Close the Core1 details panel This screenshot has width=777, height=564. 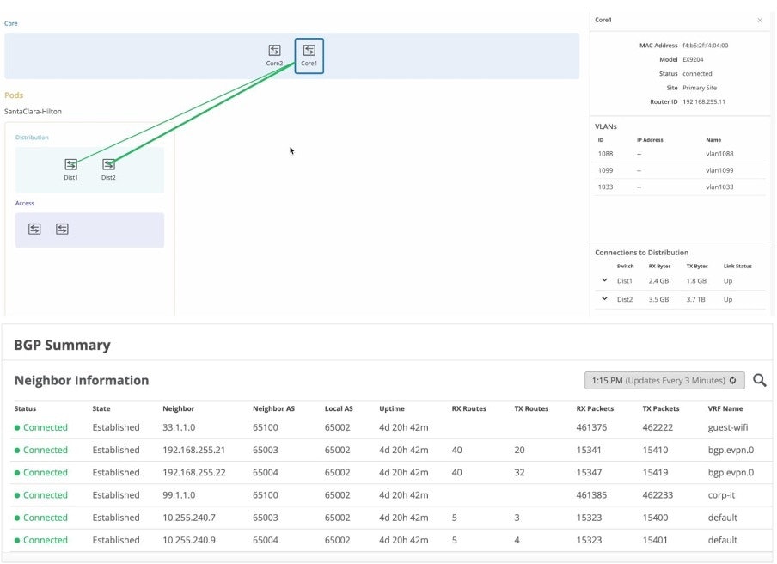click(759, 20)
